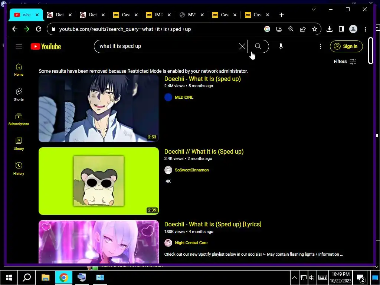Viewport: 380px width, 285px height.
Task: Visit the MEDICINE channel
Action: click(x=184, y=97)
